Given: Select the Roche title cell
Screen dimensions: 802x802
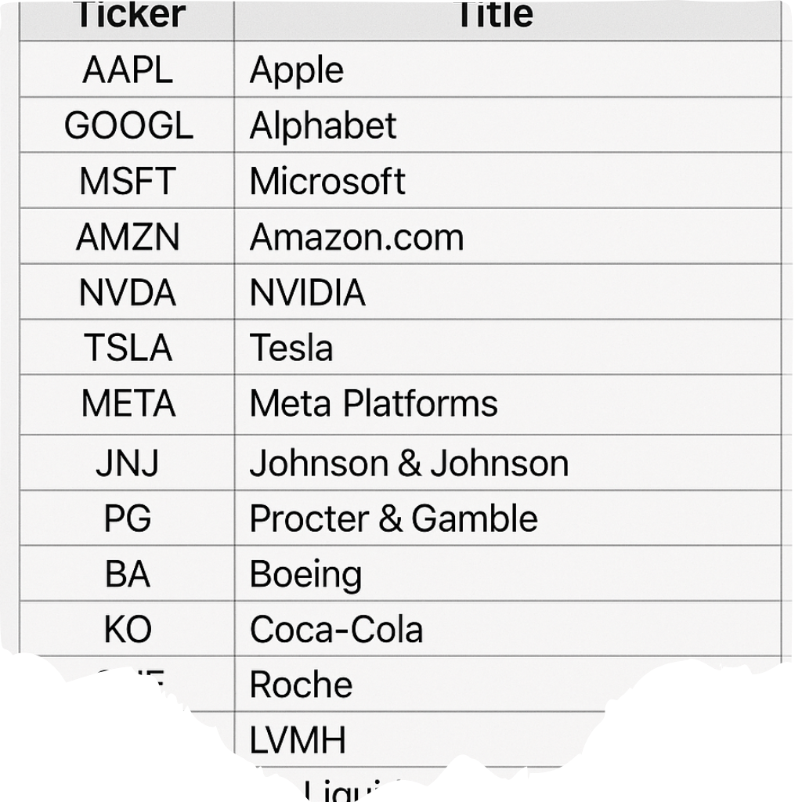Looking at the screenshot, I should (301, 685).
